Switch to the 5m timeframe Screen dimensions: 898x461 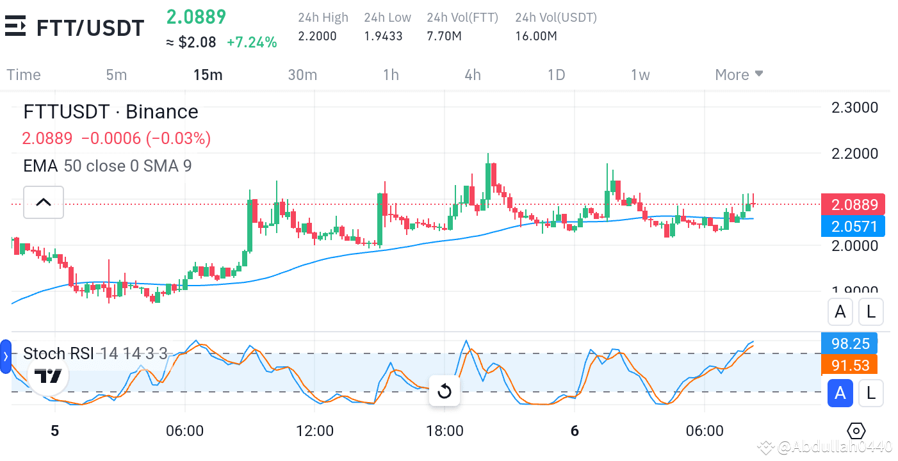(117, 74)
